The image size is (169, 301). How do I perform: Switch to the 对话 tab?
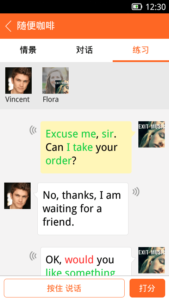[84, 50]
